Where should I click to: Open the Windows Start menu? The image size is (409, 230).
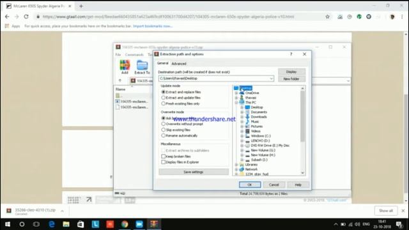coord(8,224)
